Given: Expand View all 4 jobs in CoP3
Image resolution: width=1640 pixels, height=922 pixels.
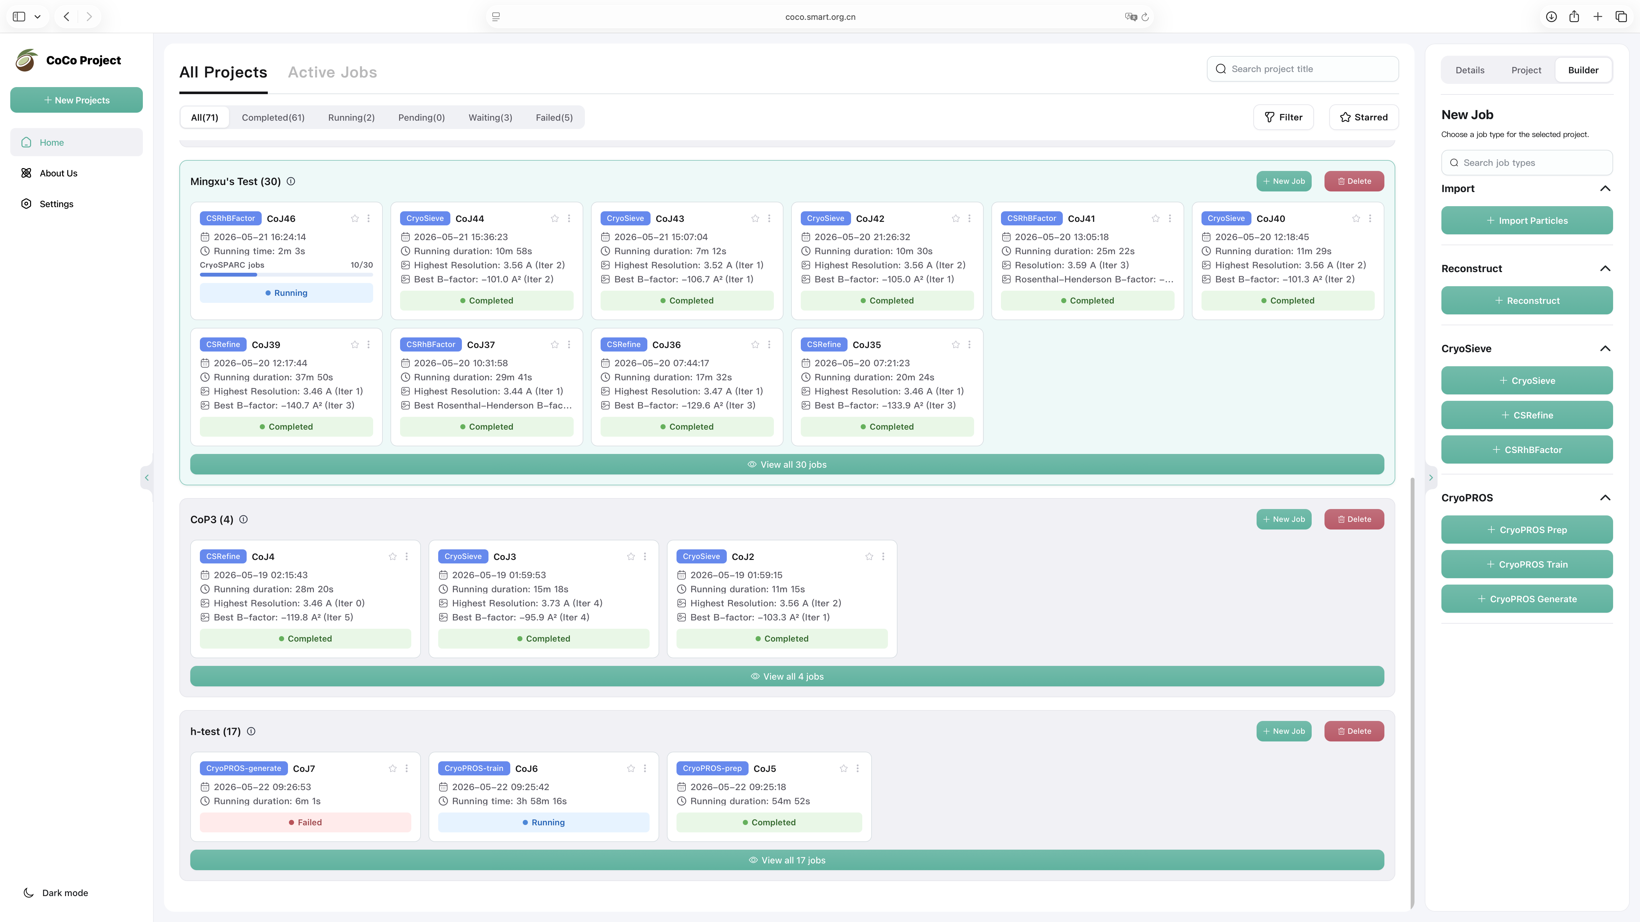Looking at the screenshot, I should coord(787,676).
